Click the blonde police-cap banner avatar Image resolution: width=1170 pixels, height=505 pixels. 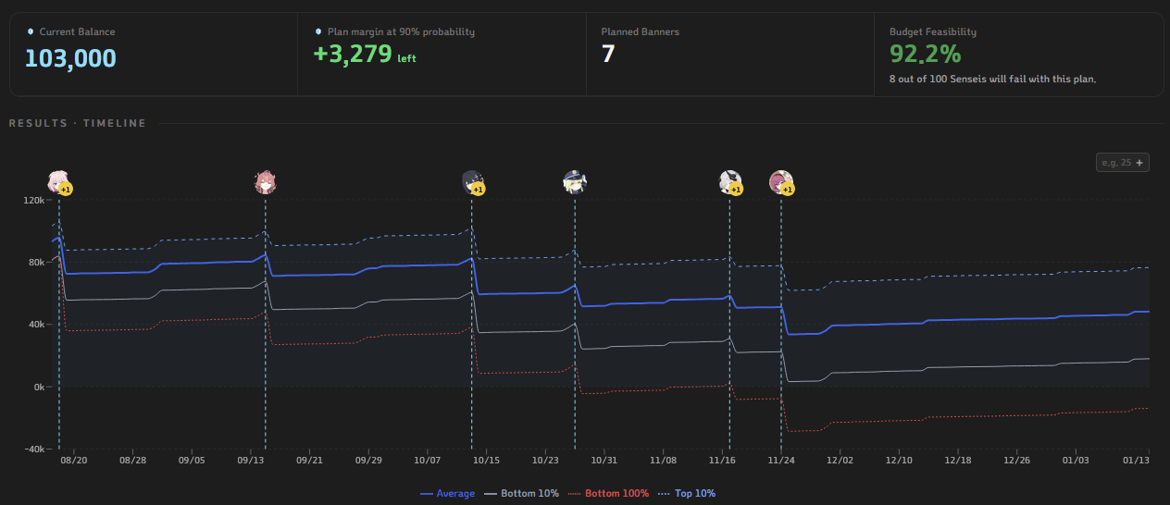575,182
